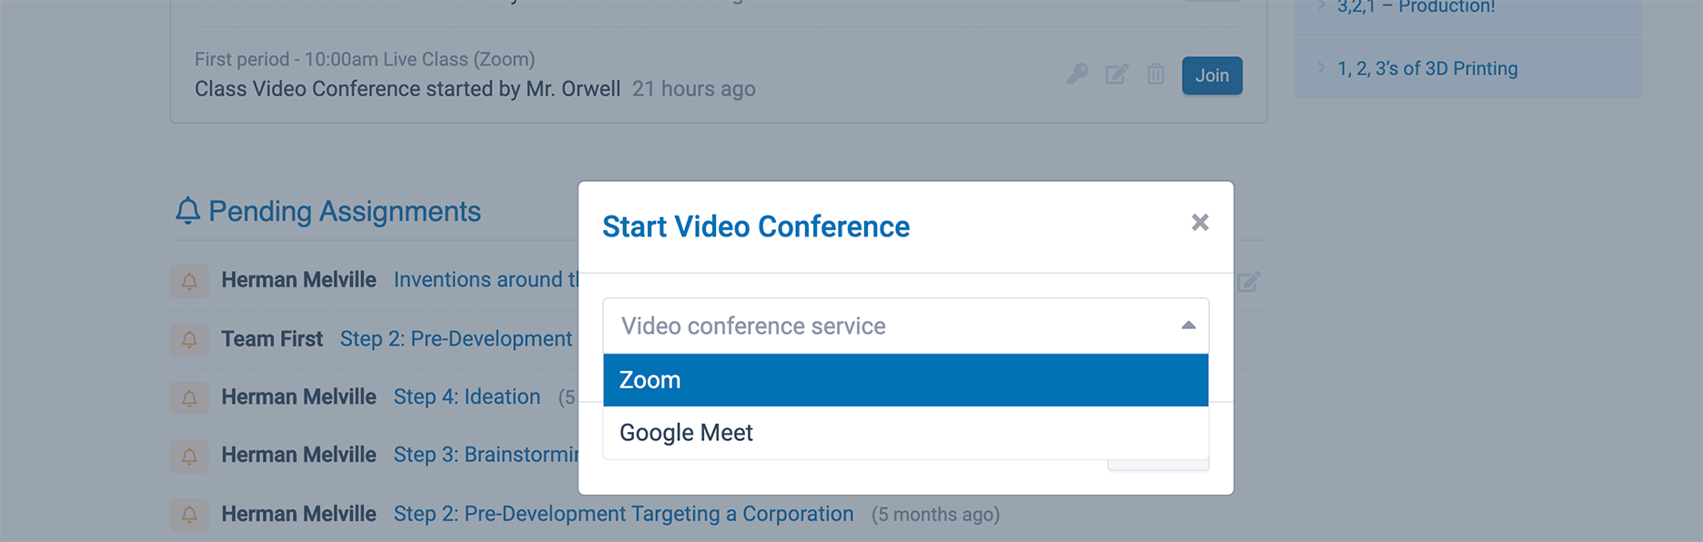The height and width of the screenshot is (542, 1703).
Task: Click the key icon beside Join button
Action: point(1078,75)
